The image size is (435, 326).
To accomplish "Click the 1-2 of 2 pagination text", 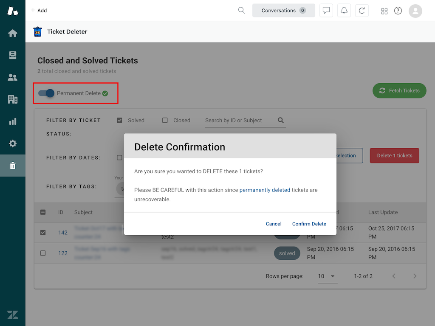I will [363, 276].
